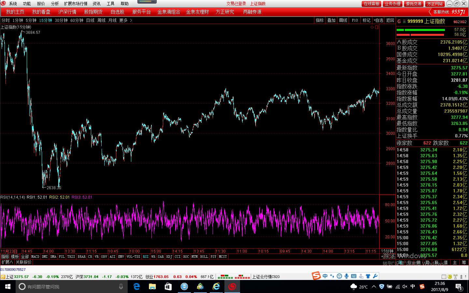Open the 叠加 overlay option

point(332,20)
